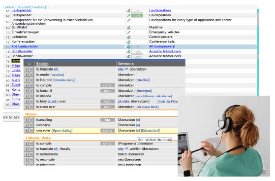Open info icon for 'to render' entry

click(27, 74)
